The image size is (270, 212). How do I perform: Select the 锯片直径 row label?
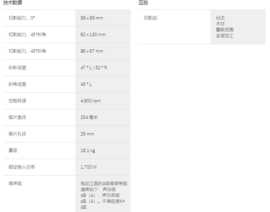click(x=18, y=117)
